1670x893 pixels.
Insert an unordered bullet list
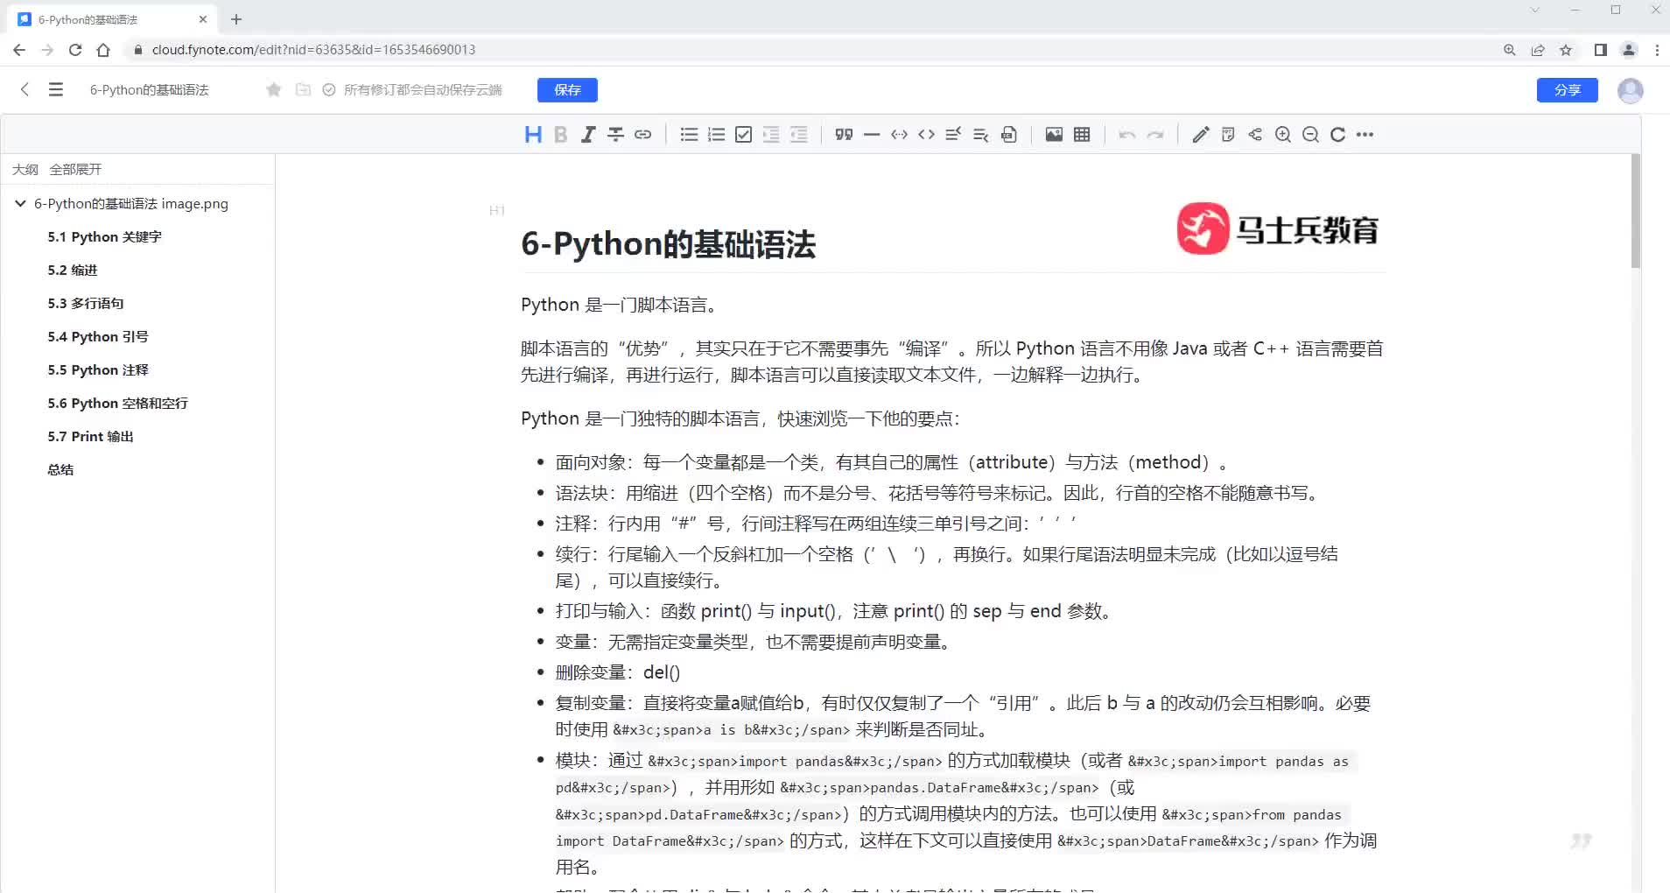689,135
